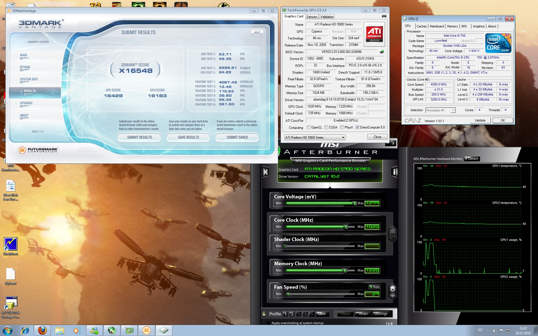Image resolution: width=538 pixels, height=336 pixels.
Task: Switch to CPU-Z taskbar icon
Action: 164,331
